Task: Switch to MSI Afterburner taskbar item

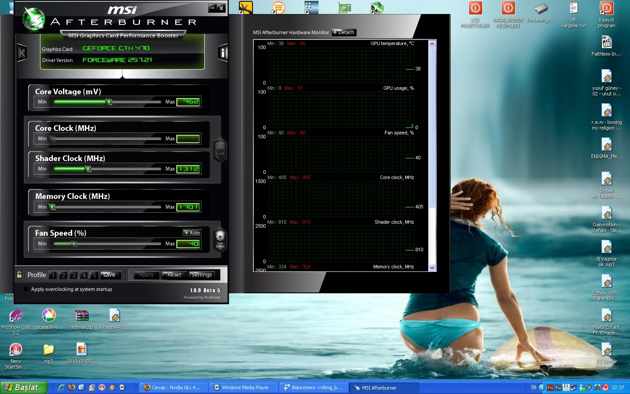Action: [385, 387]
